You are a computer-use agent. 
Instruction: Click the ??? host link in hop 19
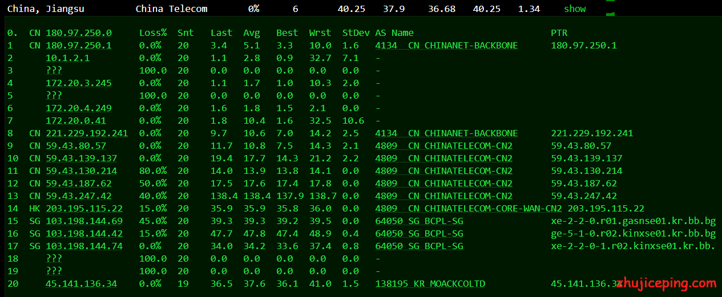point(54,271)
